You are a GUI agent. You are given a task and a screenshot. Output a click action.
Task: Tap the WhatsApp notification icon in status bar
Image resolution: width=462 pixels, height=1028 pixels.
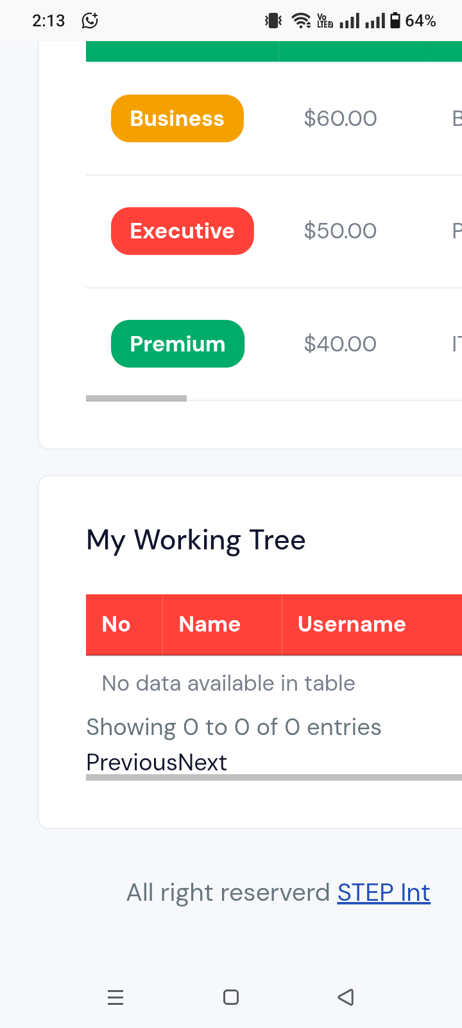click(90, 21)
